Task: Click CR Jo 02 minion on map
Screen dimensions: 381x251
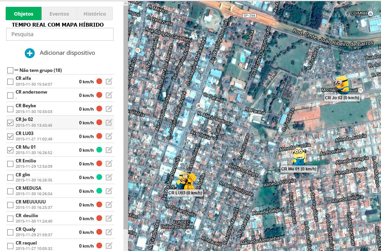Action: tap(341, 84)
